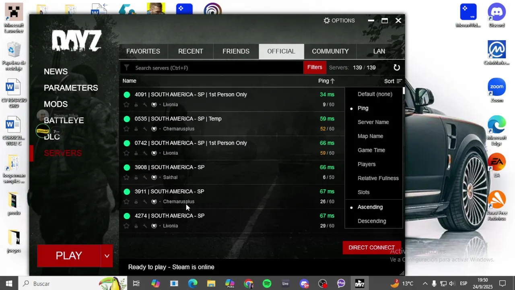Open Google Chrome from the taskbar

(248, 284)
